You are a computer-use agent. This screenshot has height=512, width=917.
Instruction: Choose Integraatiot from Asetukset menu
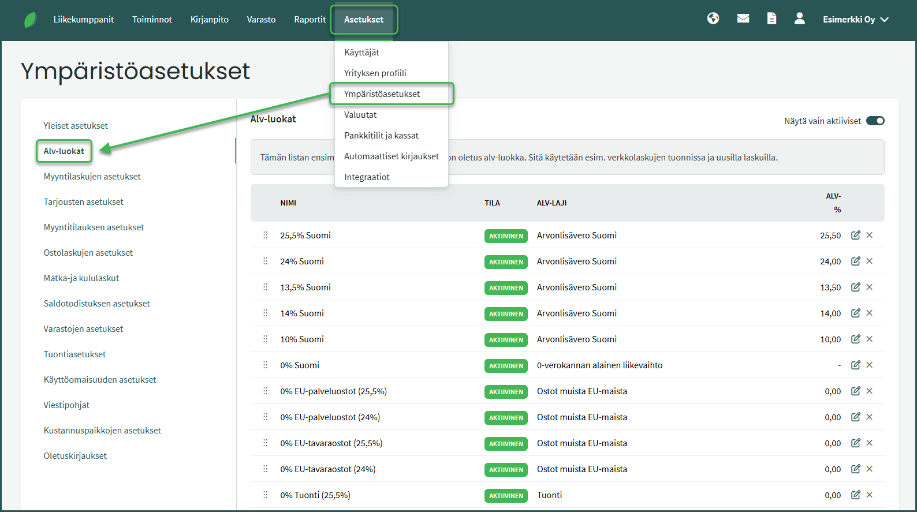tap(367, 177)
